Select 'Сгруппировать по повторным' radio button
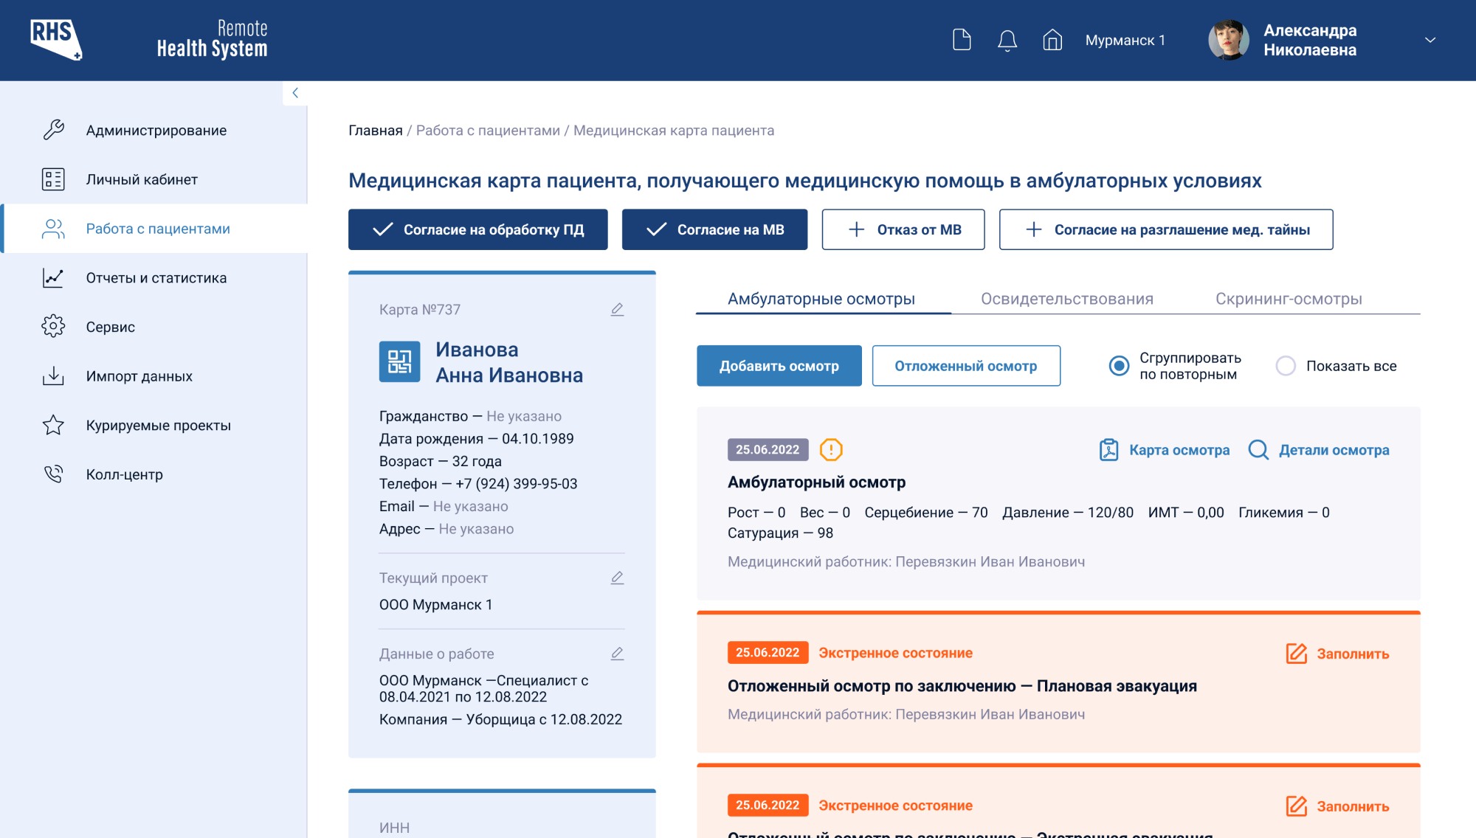Screen dimensions: 1476x838 click(x=1119, y=366)
